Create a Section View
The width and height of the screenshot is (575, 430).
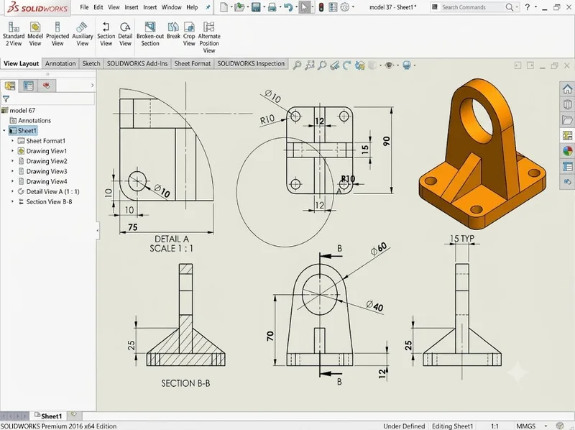(x=106, y=34)
